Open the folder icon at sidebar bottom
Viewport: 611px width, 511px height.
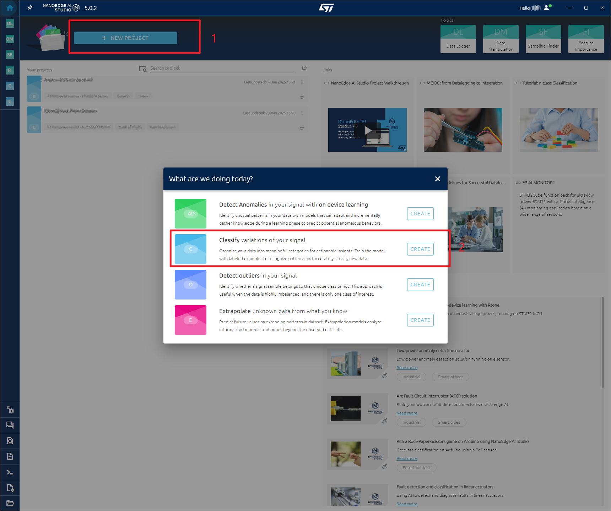pos(10,503)
